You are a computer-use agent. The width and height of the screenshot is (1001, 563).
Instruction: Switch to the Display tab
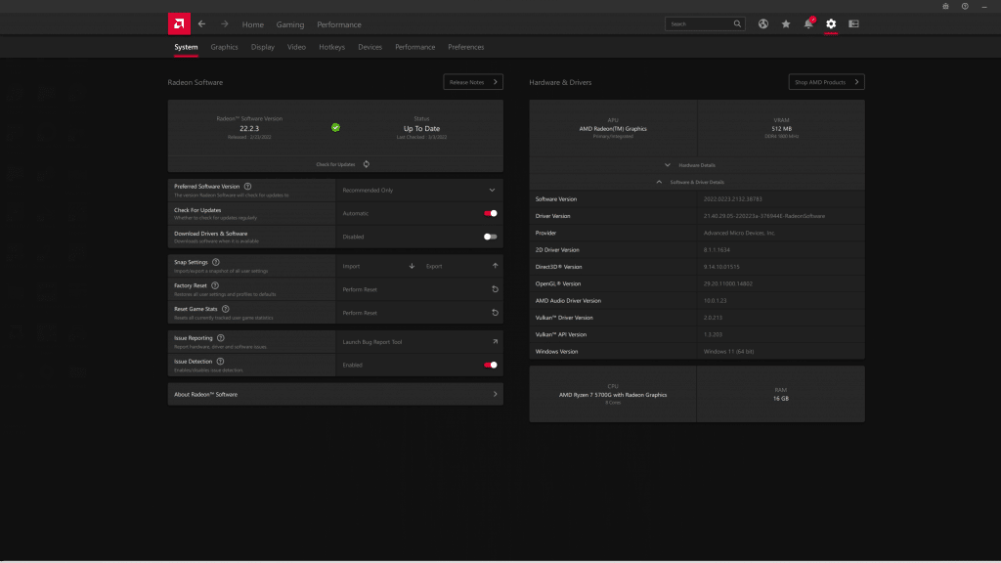(x=262, y=47)
